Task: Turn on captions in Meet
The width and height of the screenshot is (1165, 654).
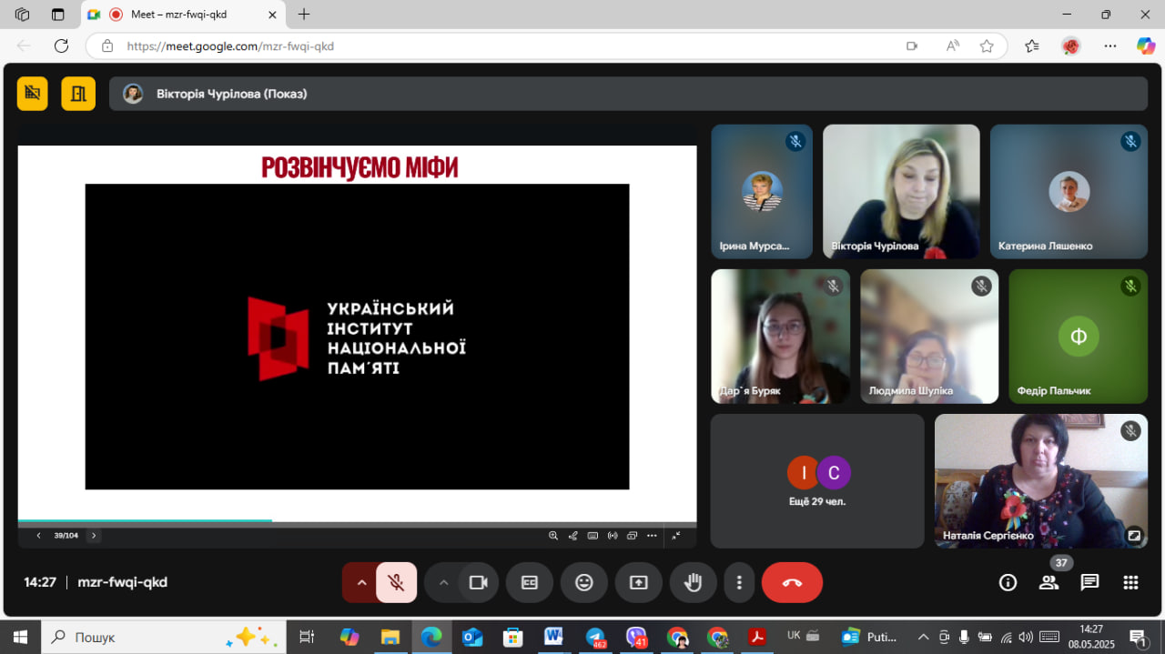Action: point(530,582)
